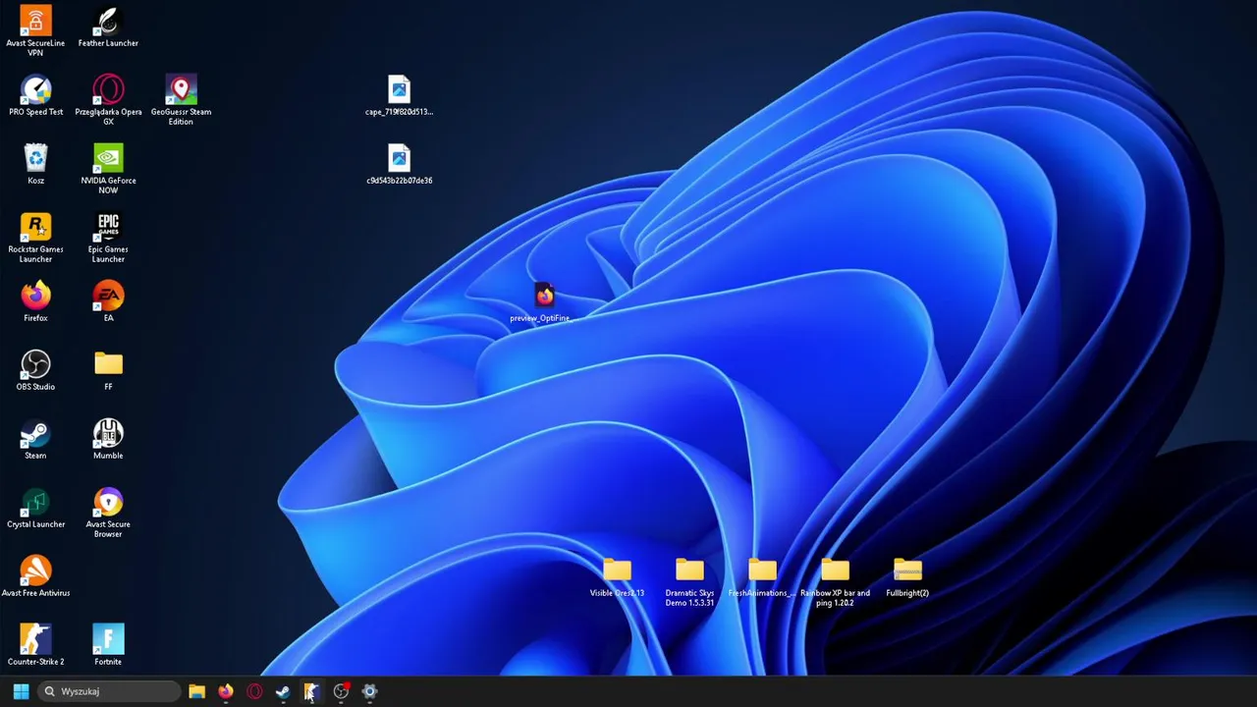Open Opera GX from the taskbar
This screenshot has width=1257, height=707.
pos(254,691)
